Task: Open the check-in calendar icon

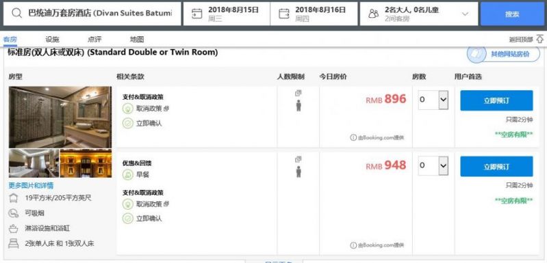Action: [x=196, y=14]
